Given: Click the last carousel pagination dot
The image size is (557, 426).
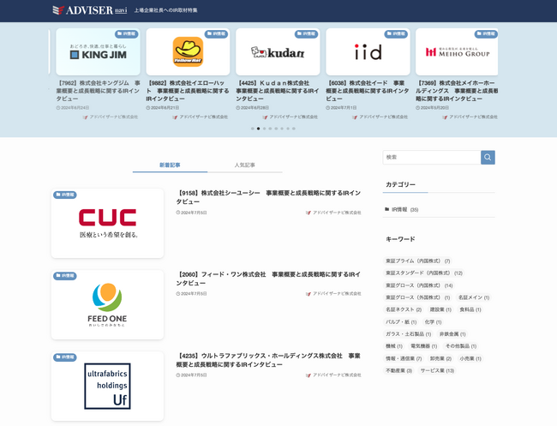Looking at the screenshot, I should (x=294, y=129).
